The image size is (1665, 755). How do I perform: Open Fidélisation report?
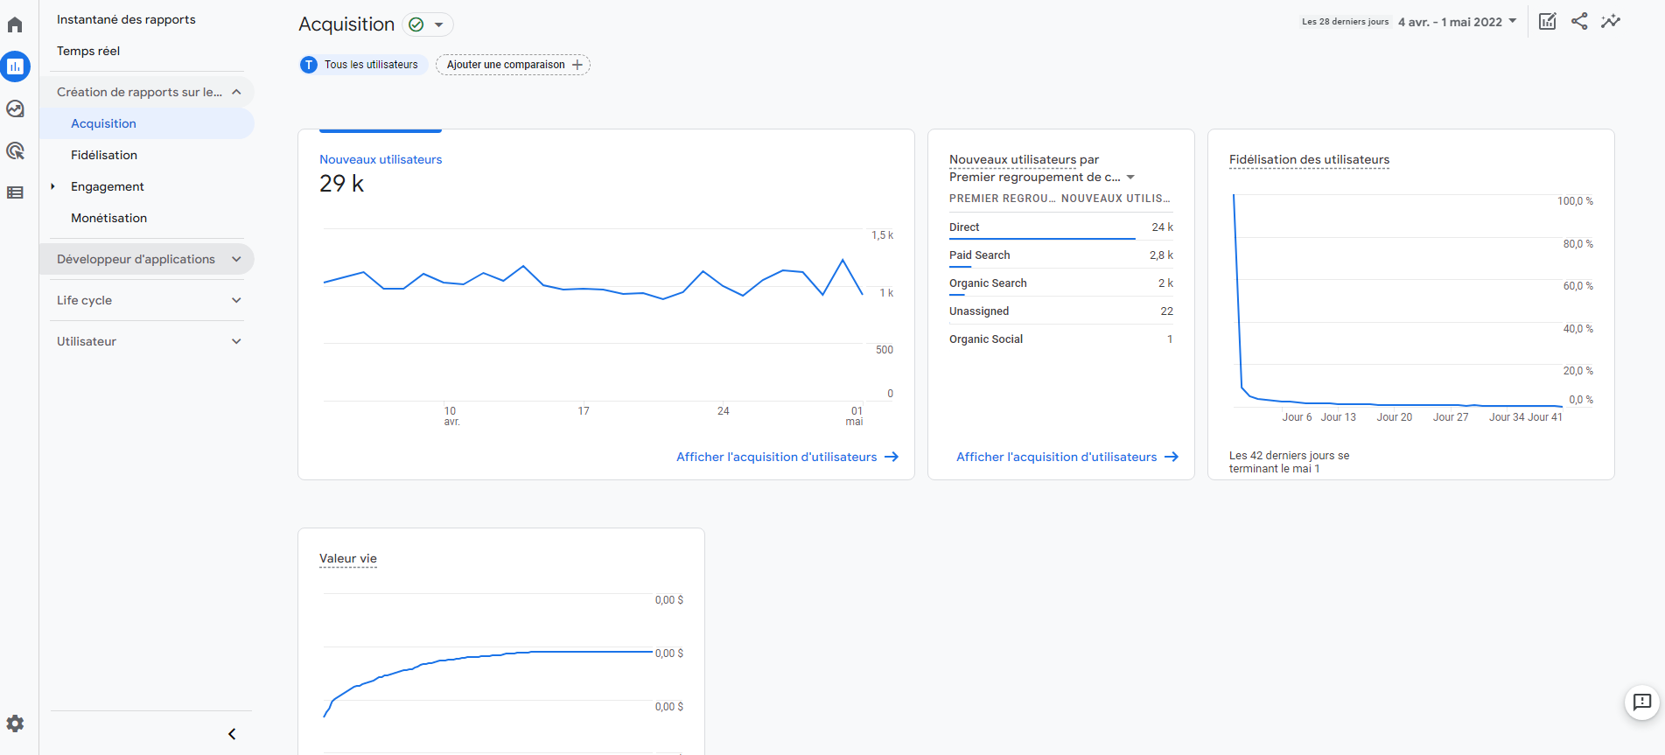click(104, 155)
